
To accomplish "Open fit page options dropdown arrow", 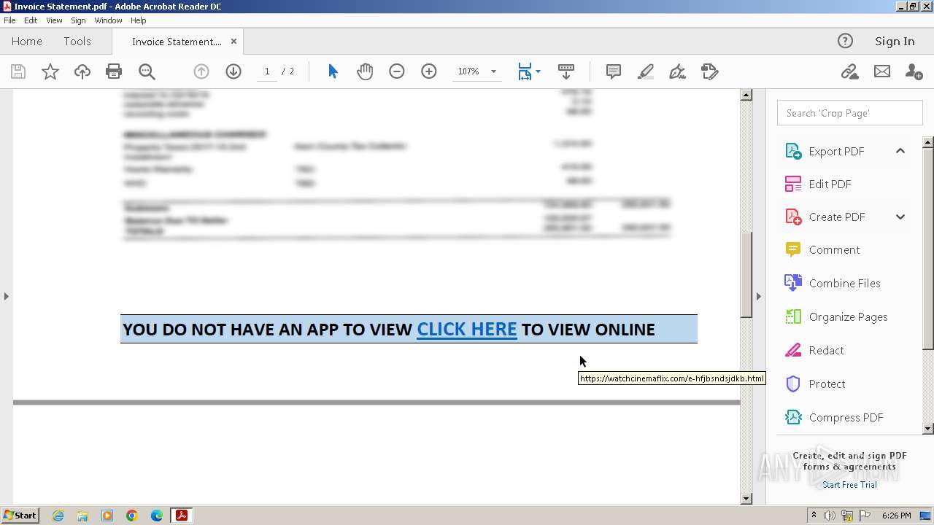I will click(538, 71).
